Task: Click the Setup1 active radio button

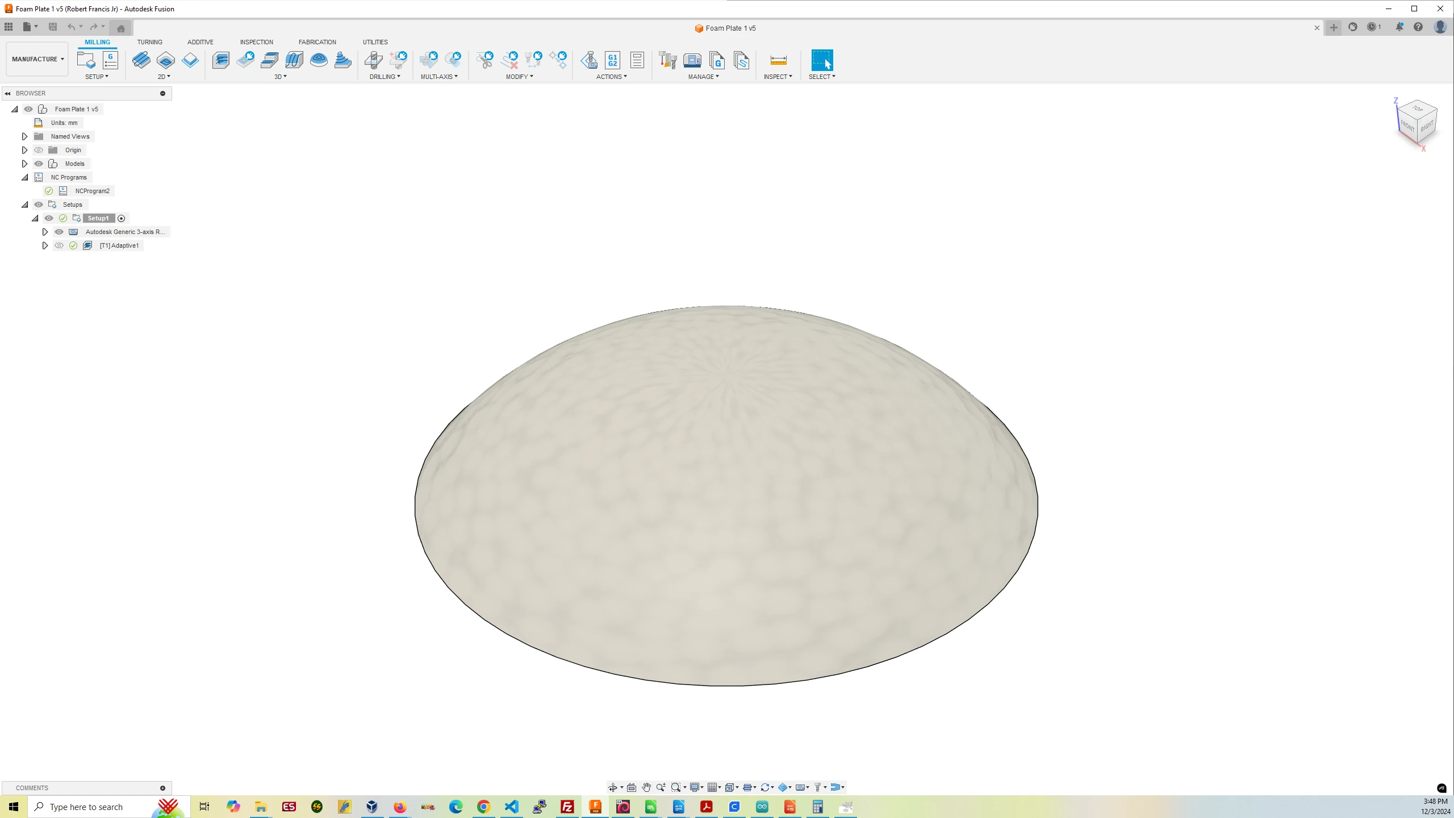Action: click(121, 219)
